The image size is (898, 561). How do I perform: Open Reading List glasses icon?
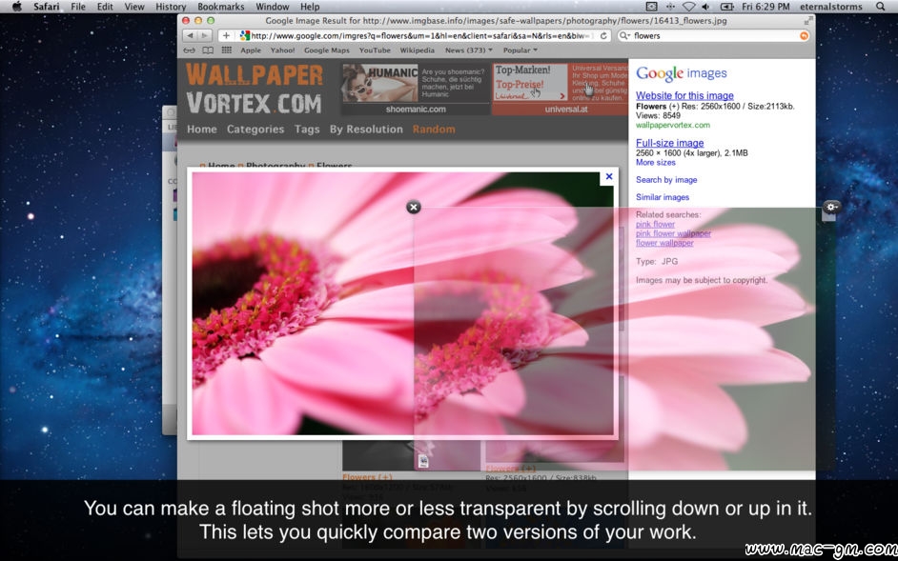click(x=189, y=50)
